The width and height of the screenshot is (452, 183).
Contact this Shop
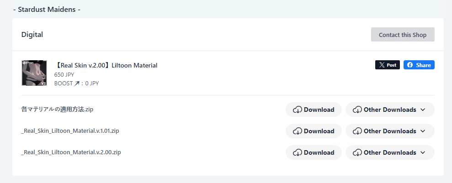(403, 35)
